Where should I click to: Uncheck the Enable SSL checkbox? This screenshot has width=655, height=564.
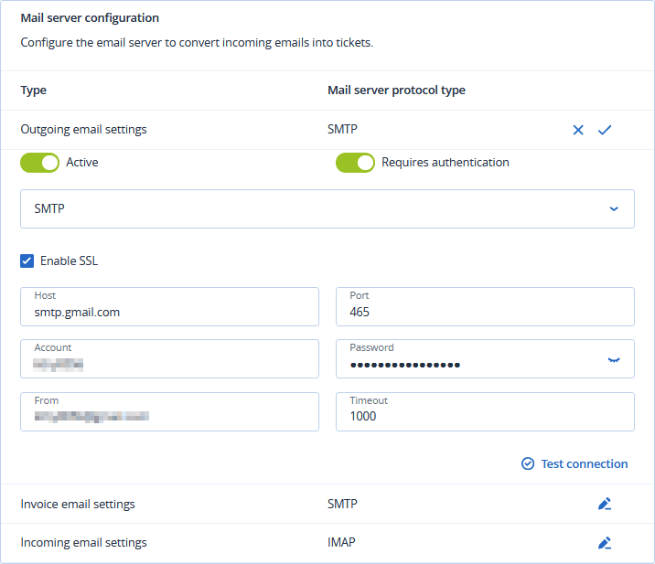point(27,261)
